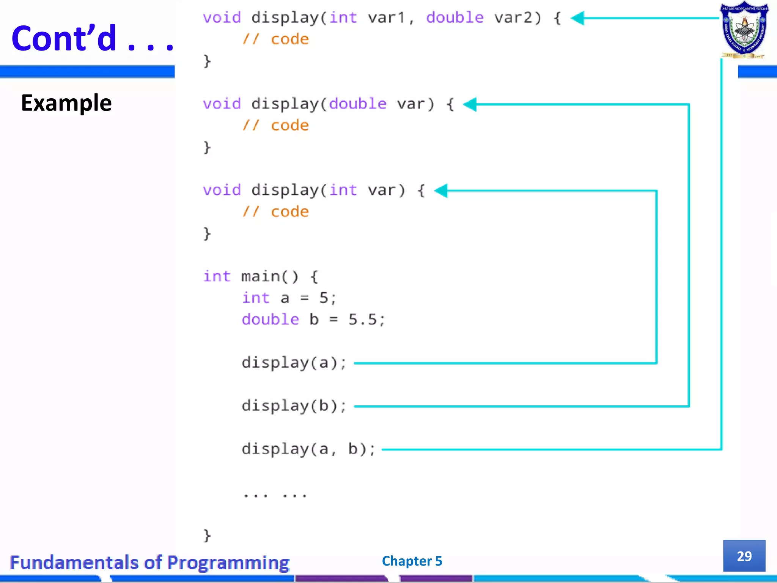Screen dimensions: 777x583
Task: Click the display(a, b); call line
Action: [x=308, y=449]
